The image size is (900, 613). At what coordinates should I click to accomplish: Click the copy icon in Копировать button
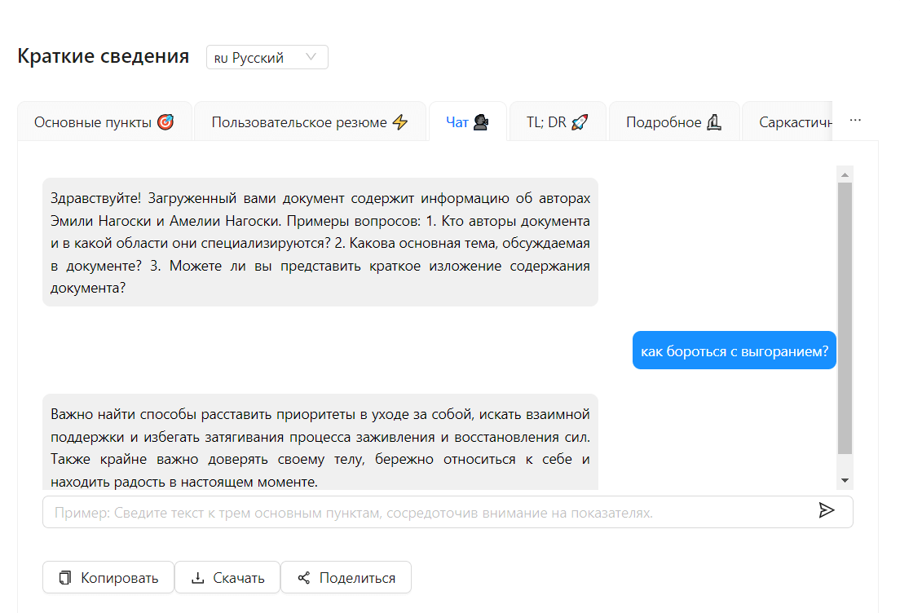(65, 578)
